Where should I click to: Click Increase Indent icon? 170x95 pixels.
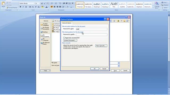(x=67, y=3)
